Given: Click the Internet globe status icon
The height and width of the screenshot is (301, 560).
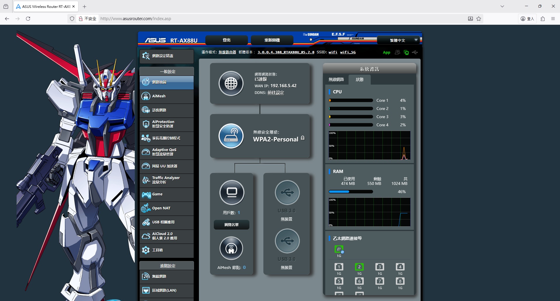Looking at the screenshot, I should click(231, 83).
